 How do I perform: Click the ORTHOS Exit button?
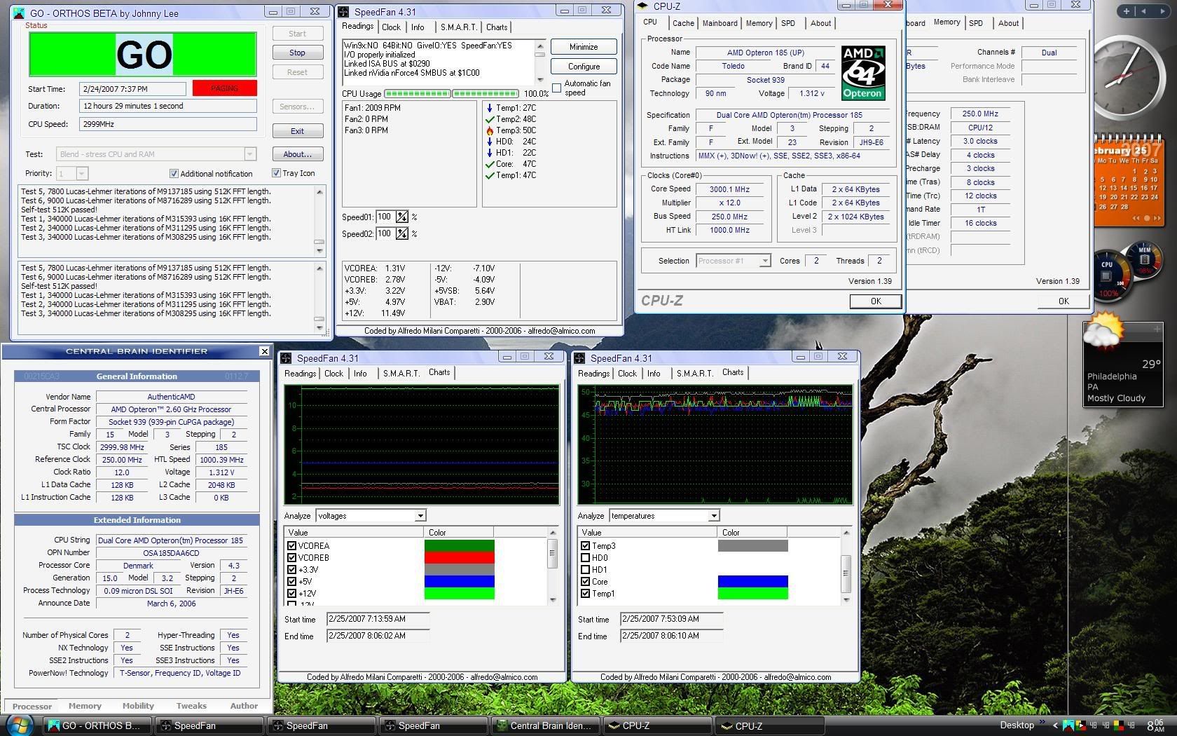tap(297, 131)
